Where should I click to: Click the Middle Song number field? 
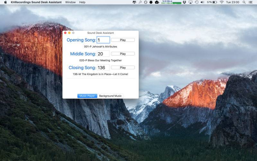(x=103, y=54)
